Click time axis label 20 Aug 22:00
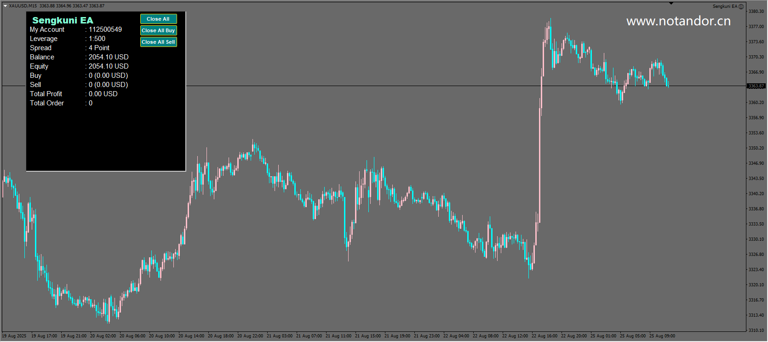 [x=250, y=336]
